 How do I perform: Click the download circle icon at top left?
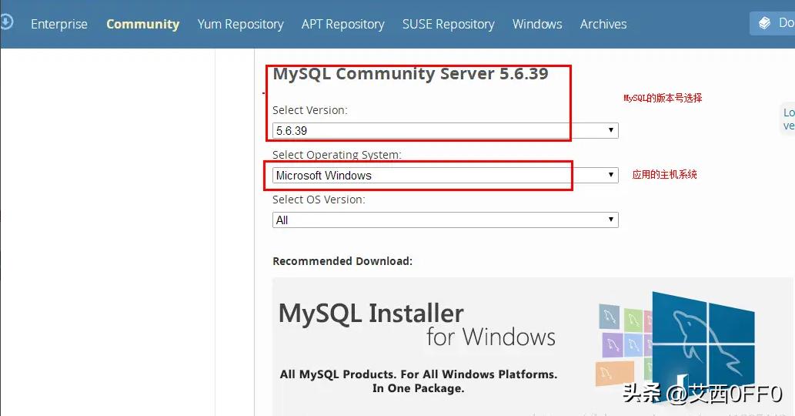[5, 23]
